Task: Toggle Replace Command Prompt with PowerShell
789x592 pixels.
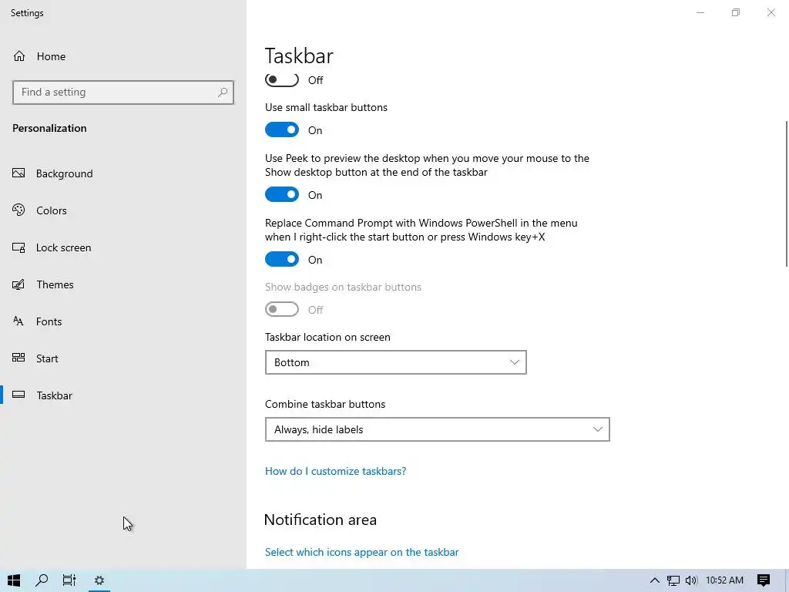Action: coord(282,259)
